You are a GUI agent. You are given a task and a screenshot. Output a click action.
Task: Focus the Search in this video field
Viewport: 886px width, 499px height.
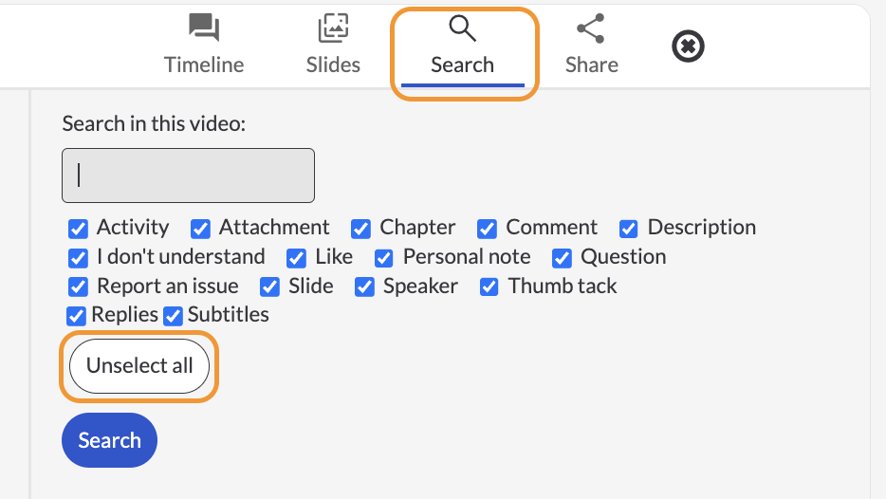pos(188,176)
